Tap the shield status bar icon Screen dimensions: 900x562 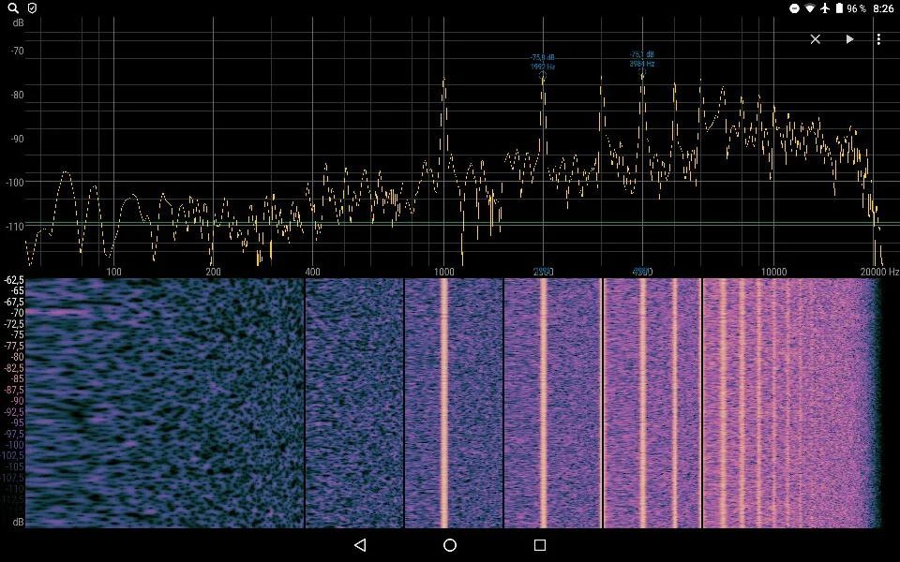33,8
